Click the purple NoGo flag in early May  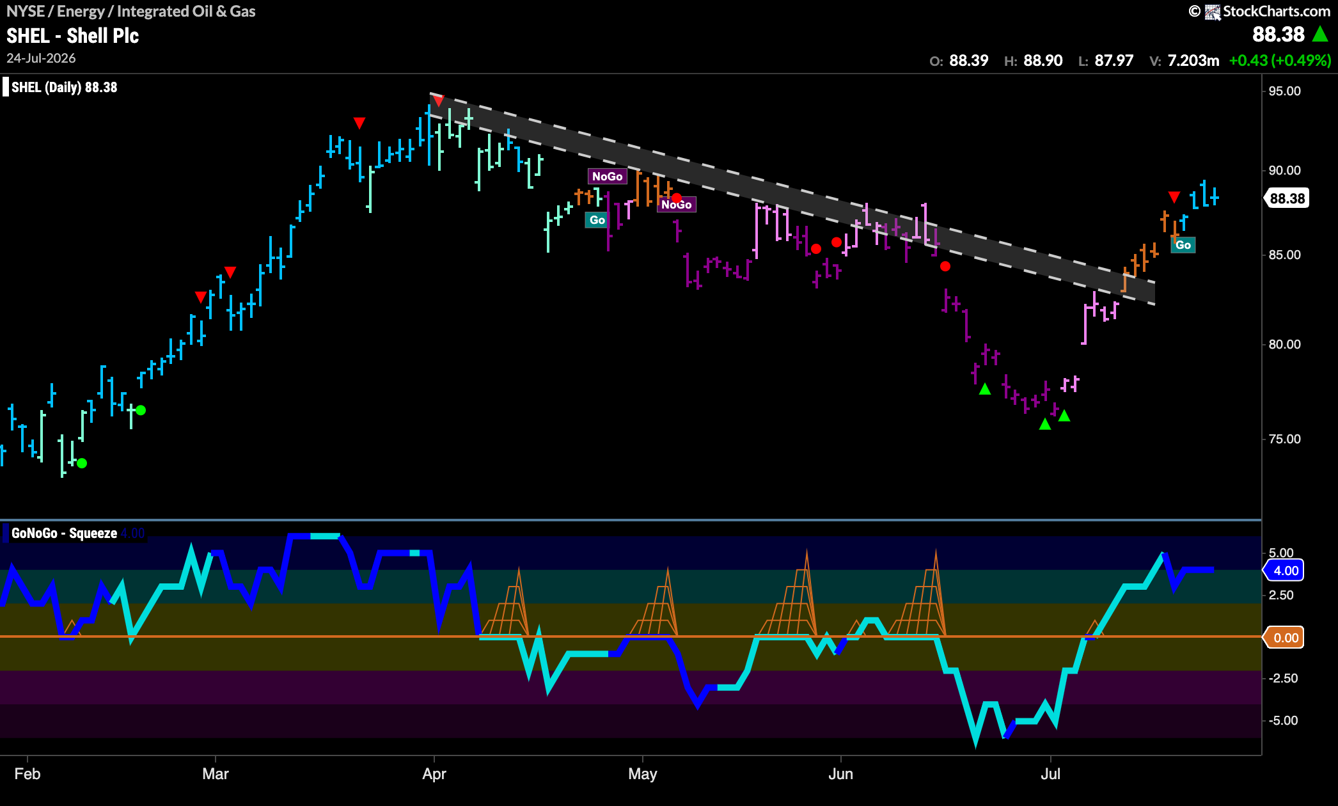point(677,205)
